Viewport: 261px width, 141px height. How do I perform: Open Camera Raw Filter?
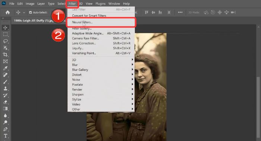pos(101,38)
